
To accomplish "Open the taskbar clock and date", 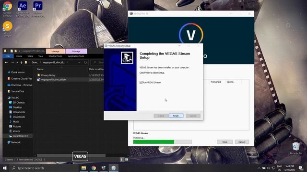I will coord(290,168).
